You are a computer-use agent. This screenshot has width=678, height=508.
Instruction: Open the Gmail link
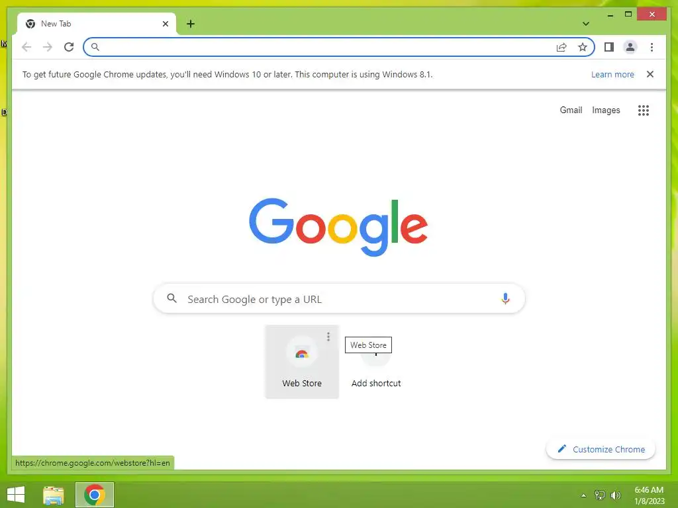(571, 110)
